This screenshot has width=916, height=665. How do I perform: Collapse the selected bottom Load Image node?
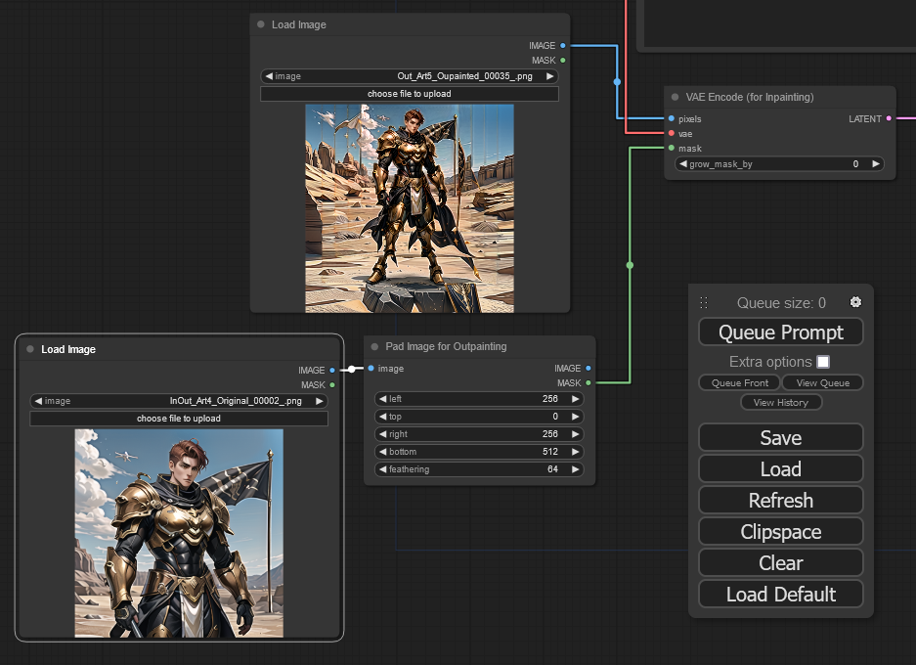click(x=30, y=349)
